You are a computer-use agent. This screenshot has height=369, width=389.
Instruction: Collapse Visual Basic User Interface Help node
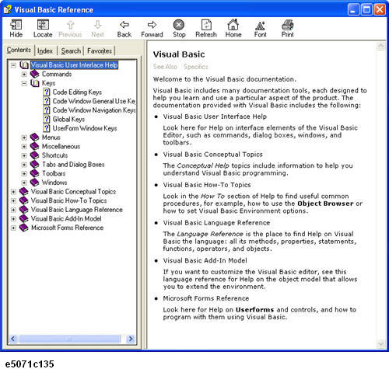tap(13, 65)
